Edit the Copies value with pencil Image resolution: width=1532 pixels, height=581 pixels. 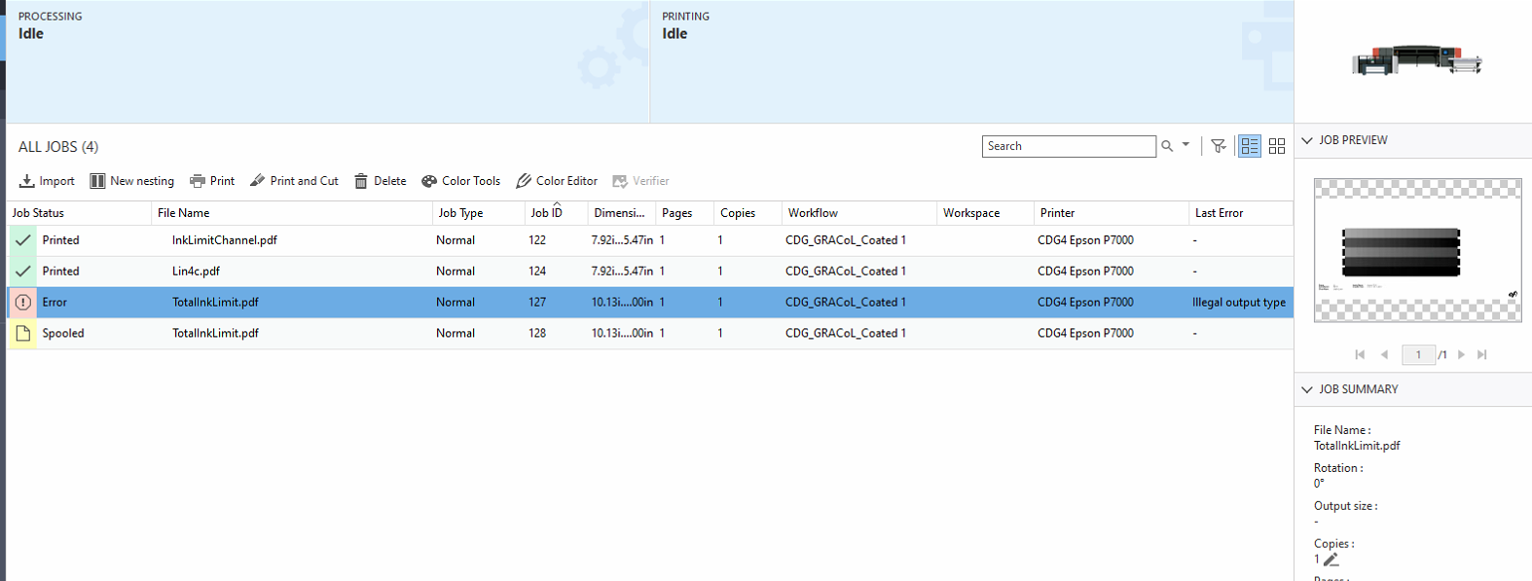(x=1331, y=560)
